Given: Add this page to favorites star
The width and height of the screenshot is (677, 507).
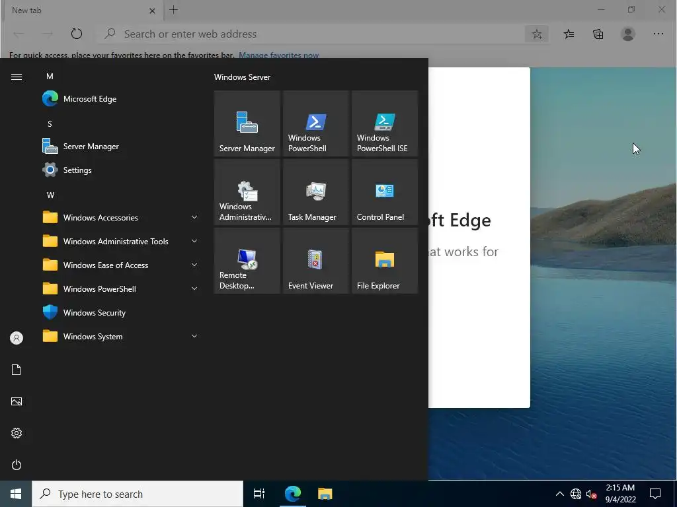Looking at the screenshot, I should [x=537, y=34].
